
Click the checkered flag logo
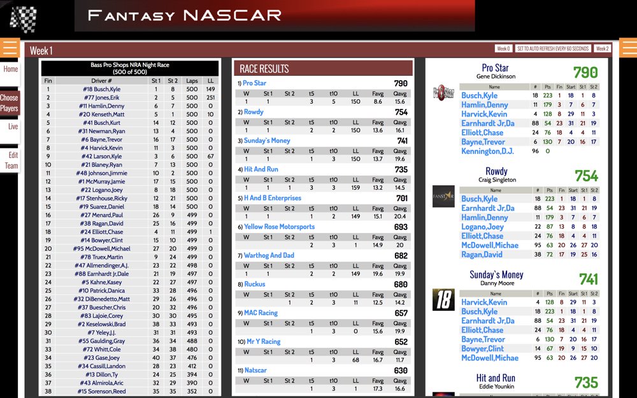24,19
